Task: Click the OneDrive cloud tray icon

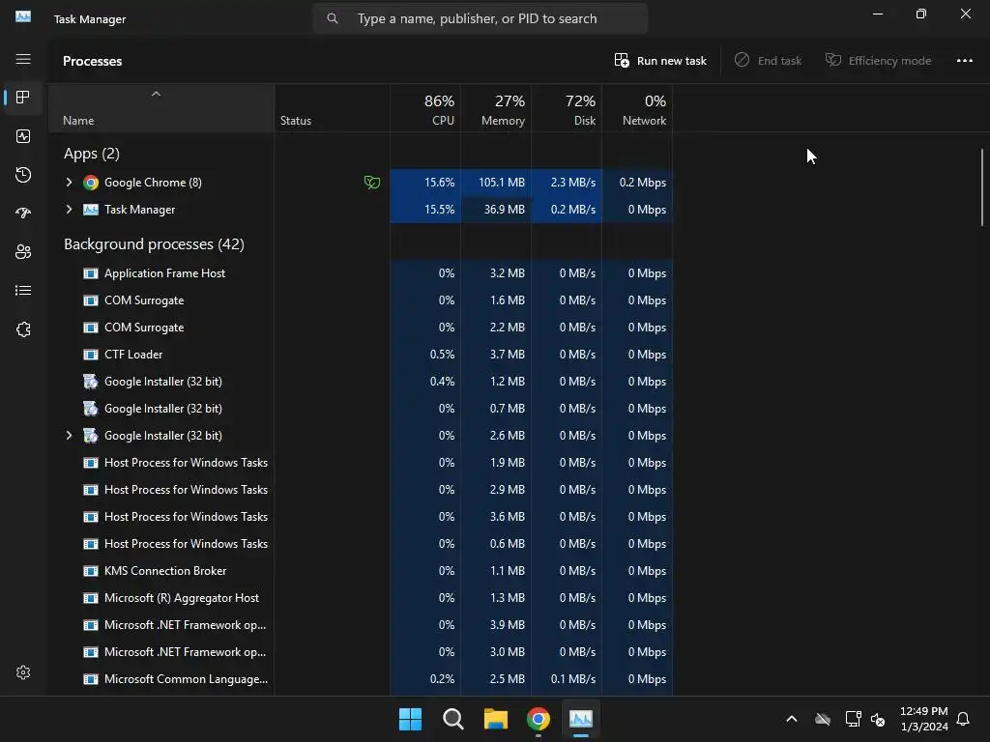Action: (x=822, y=719)
